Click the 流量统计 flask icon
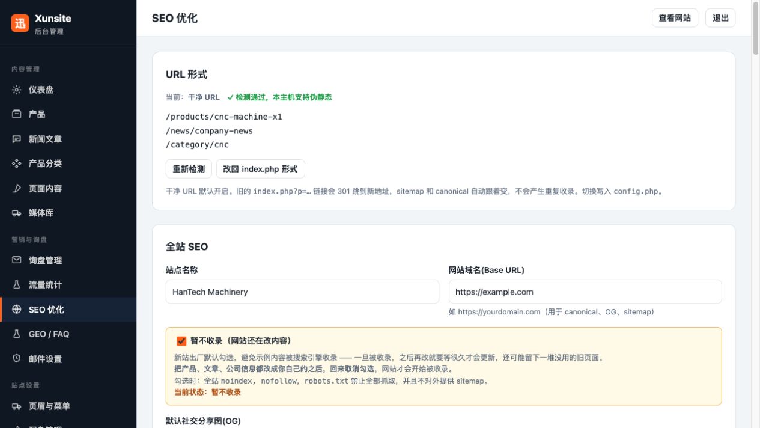The image size is (760, 428). (x=17, y=285)
